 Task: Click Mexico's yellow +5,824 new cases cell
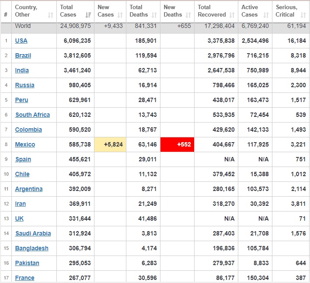point(110,144)
